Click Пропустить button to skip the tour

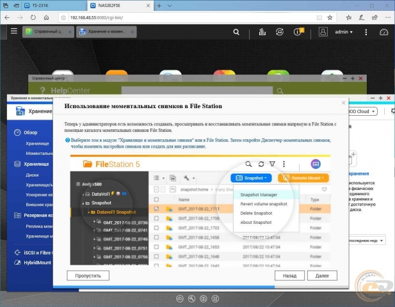point(88,276)
